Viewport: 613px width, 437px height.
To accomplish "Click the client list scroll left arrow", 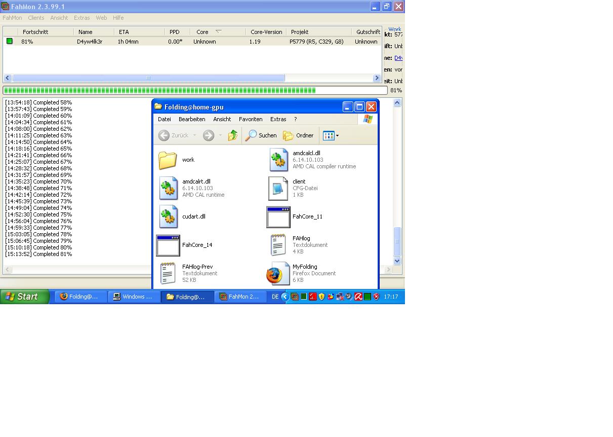I will tap(8, 78).
